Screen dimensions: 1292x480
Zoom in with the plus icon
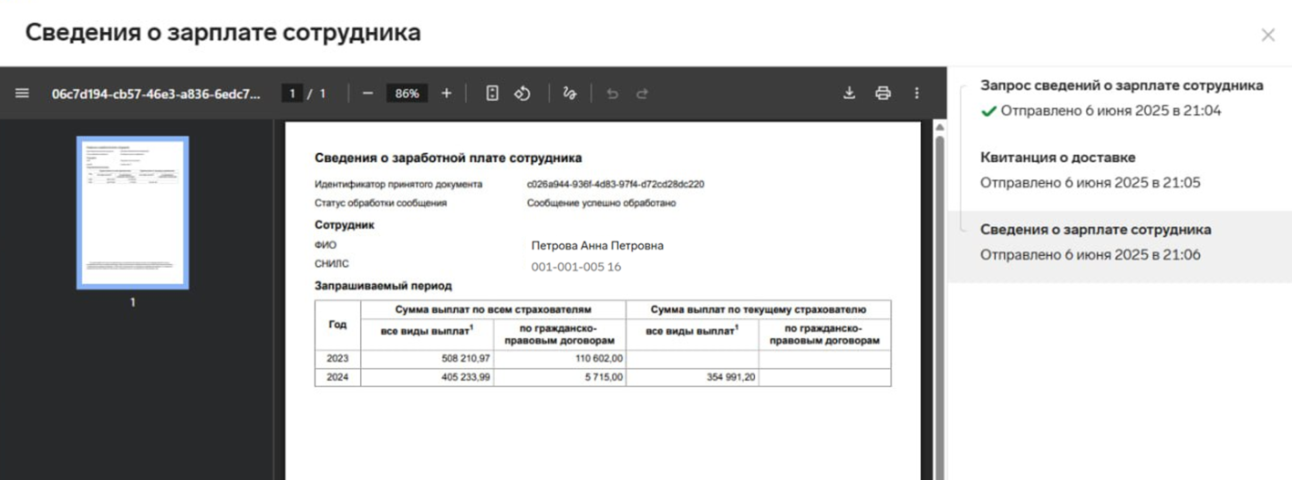446,94
